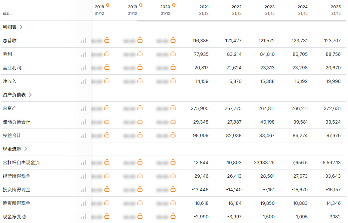Open the 流动负债合计 row label
Image resolution: width=348 pixels, height=223 pixels.
tap(17, 122)
